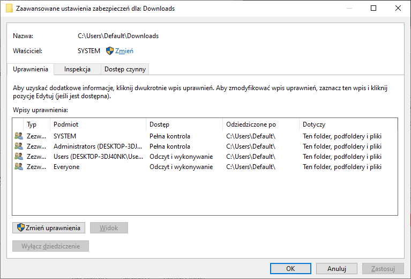Screen dimensions: 411x279
Task: Select the Users (DESKTOP-3DJ40NK\Use... entry
Action: (205, 157)
